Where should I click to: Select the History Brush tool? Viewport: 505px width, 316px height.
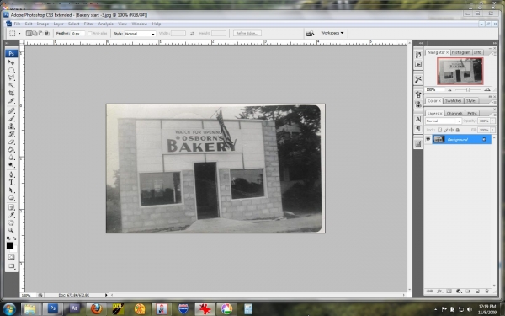click(x=11, y=134)
